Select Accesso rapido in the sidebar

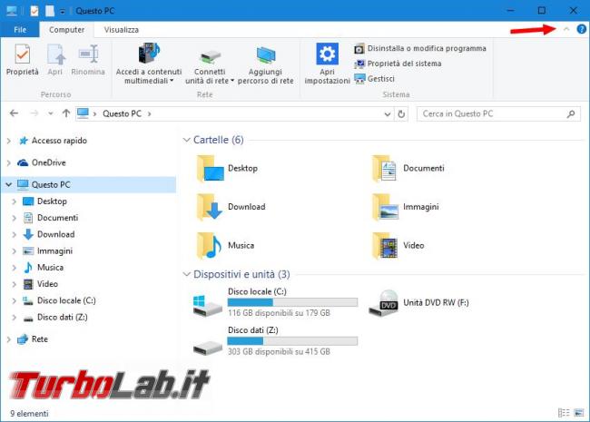tap(59, 141)
